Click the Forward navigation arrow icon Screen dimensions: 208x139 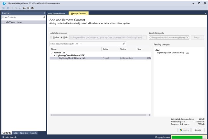[8, 8]
